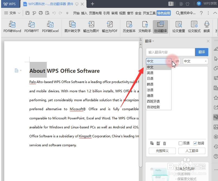Open the target language dropdown showing 中文

195,61
